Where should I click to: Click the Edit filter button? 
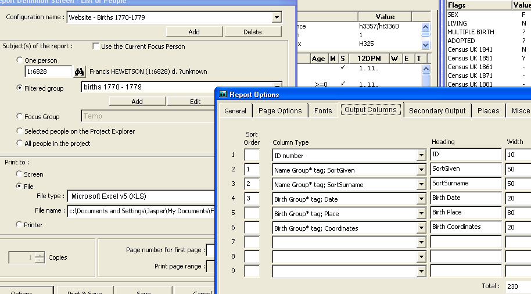tap(191, 102)
